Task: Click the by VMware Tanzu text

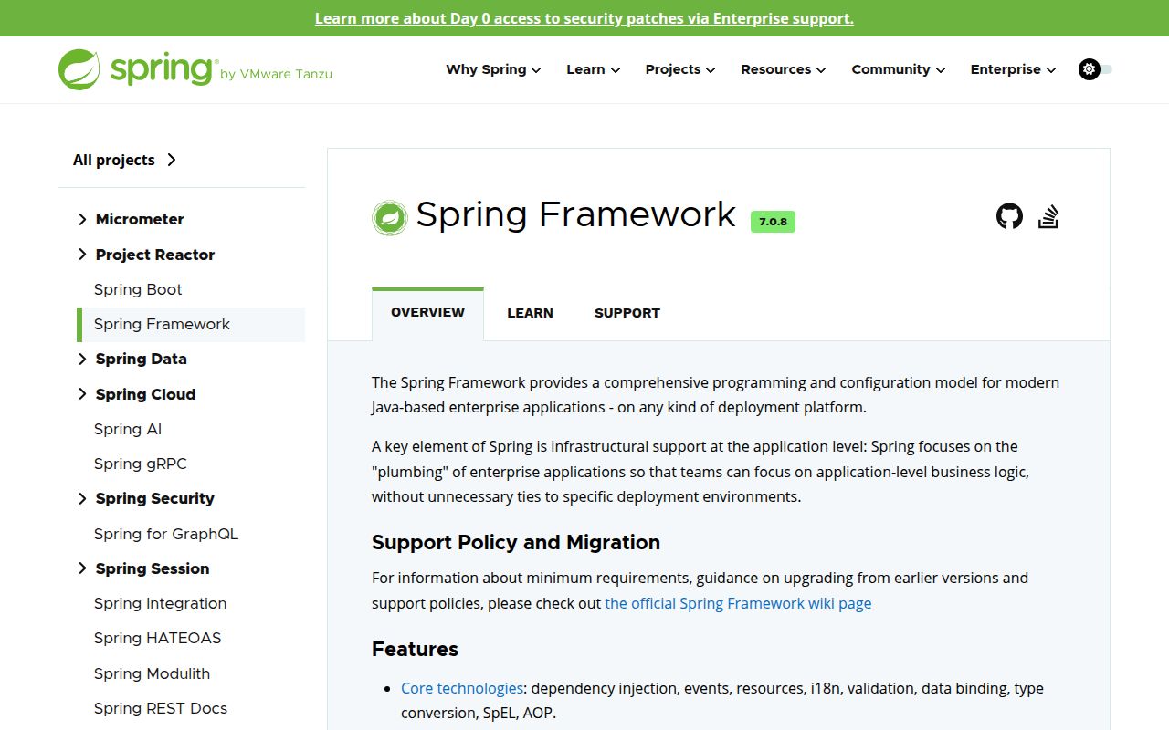Action: point(276,74)
